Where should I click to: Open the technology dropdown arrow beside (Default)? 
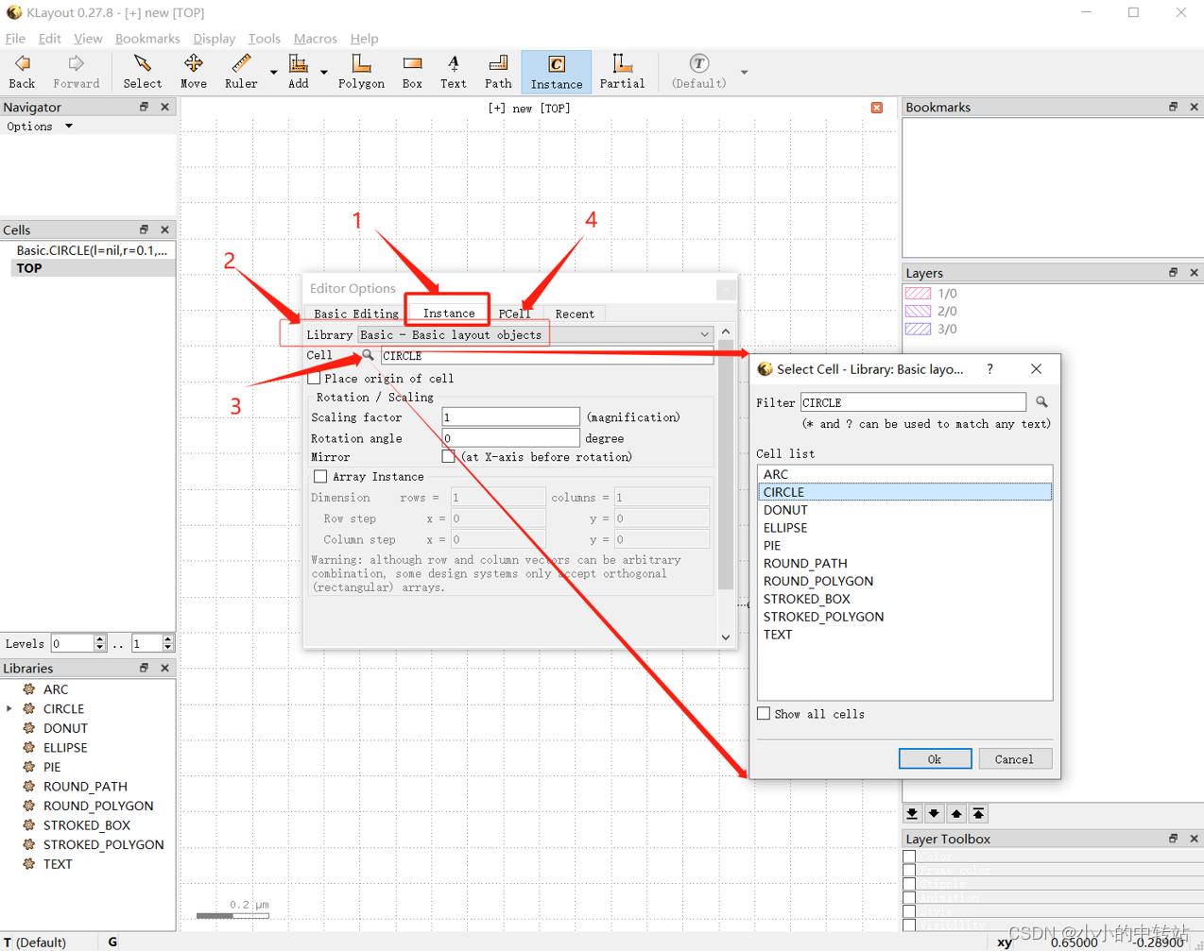click(x=744, y=73)
